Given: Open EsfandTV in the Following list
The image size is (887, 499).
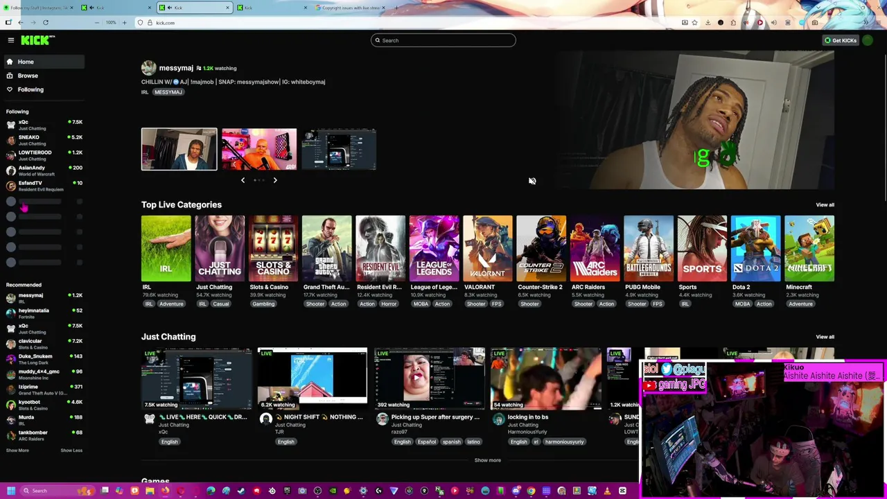Looking at the screenshot, I should point(43,186).
